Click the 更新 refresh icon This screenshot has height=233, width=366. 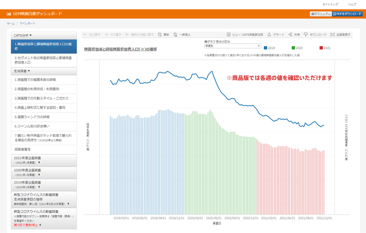coord(159,34)
